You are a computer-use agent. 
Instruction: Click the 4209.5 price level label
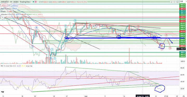(183, 40)
